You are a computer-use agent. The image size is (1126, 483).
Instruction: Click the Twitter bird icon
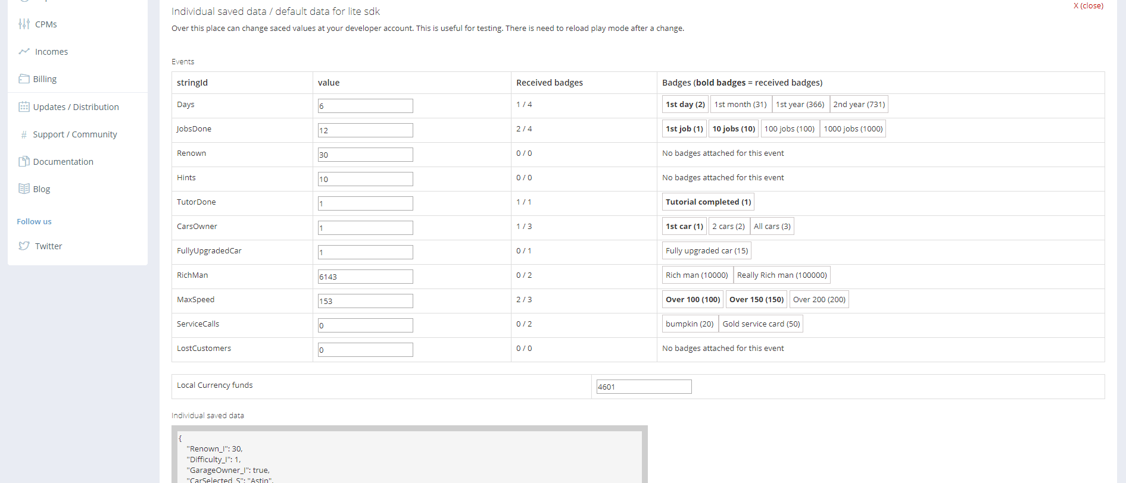24,246
